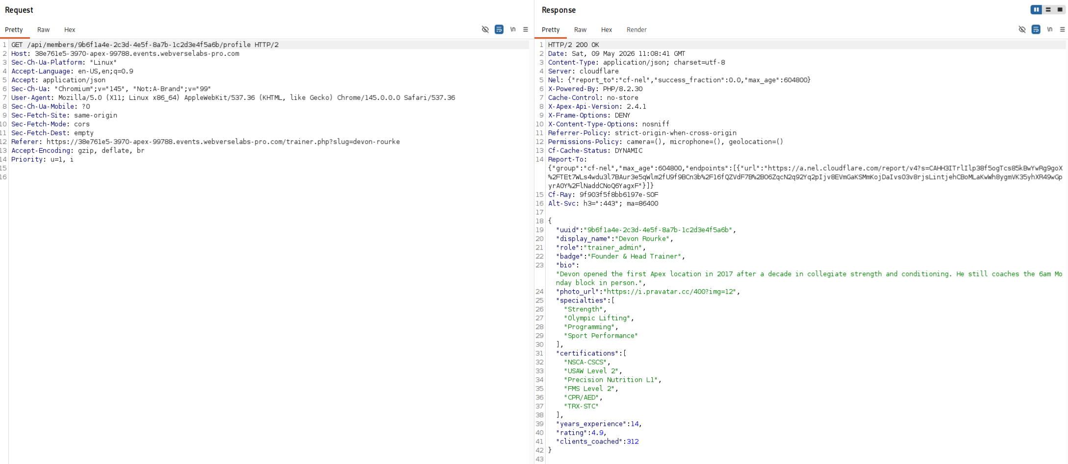Switch to Pretty tab in Response panel
The height and width of the screenshot is (464, 1068).
click(x=551, y=30)
